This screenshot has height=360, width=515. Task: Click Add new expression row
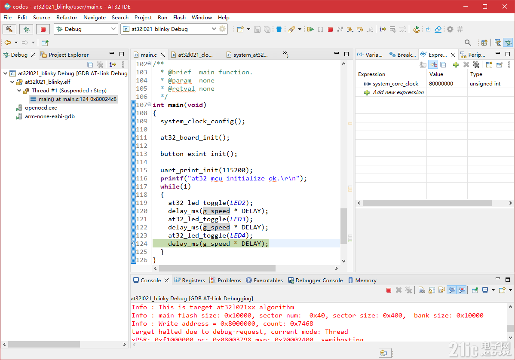395,92
